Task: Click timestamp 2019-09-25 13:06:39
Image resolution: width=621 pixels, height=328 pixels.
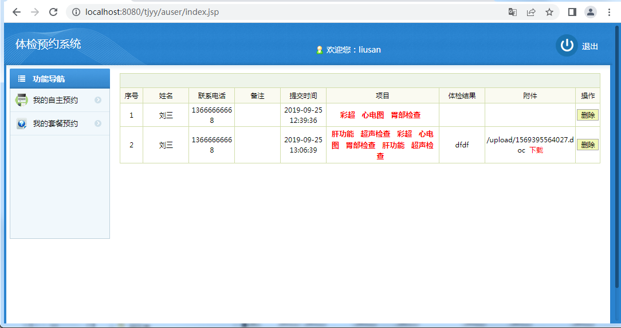Action: point(304,145)
